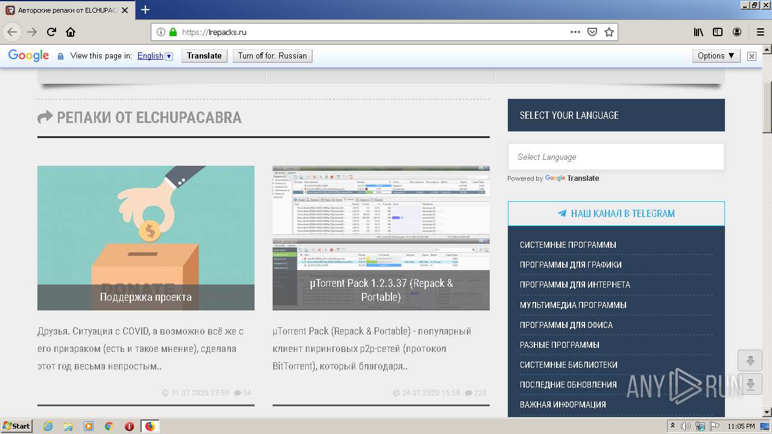Click the scroll-to-bottom arrow button
Screen dimensions: 772x434
click(x=750, y=385)
